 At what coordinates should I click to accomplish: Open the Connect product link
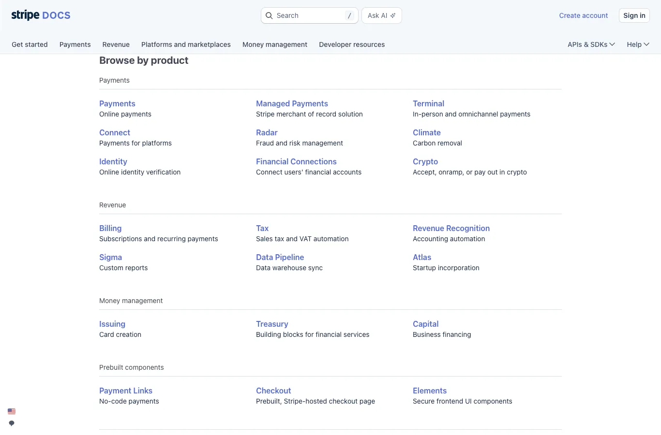[115, 132]
